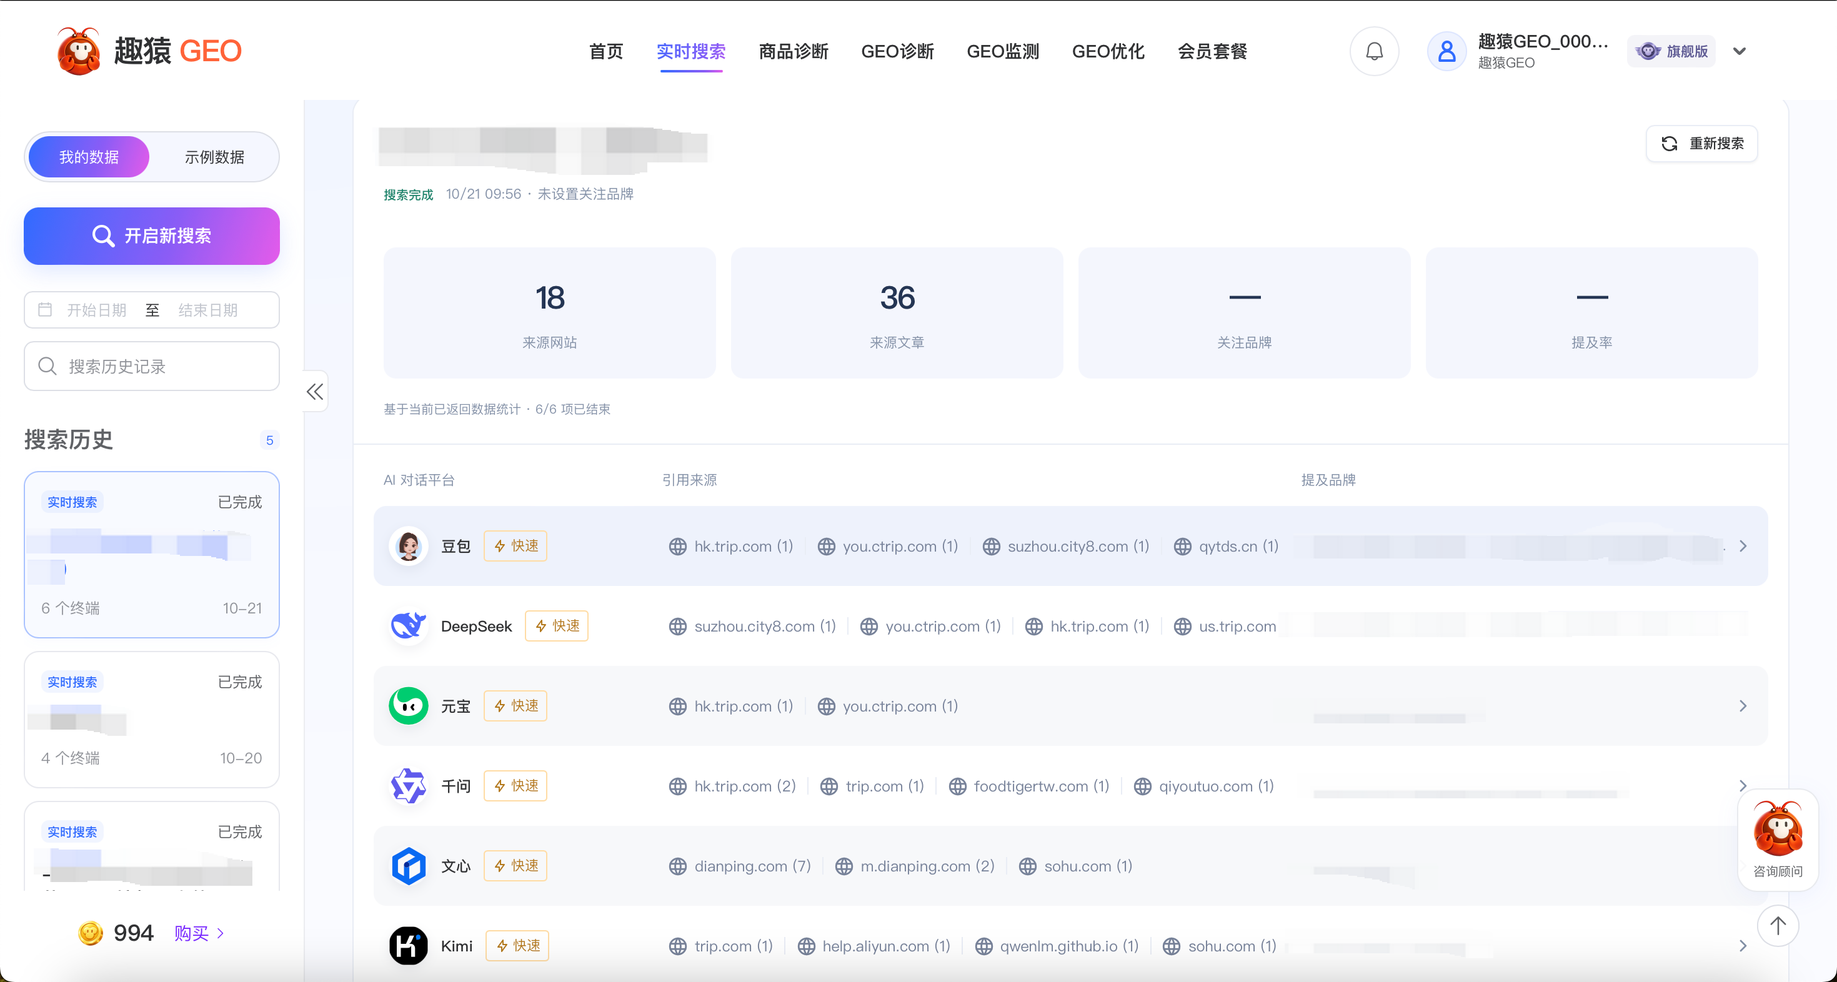Image resolution: width=1837 pixels, height=982 pixels.
Task: Open the 10-21 search history card
Action: click(x=152, y=555)
